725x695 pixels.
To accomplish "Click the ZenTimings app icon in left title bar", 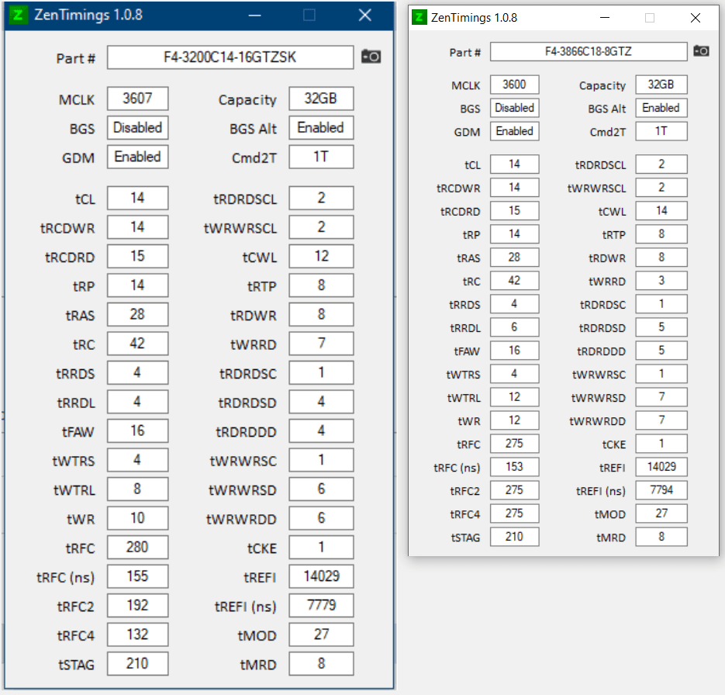I will coord(19,15).
